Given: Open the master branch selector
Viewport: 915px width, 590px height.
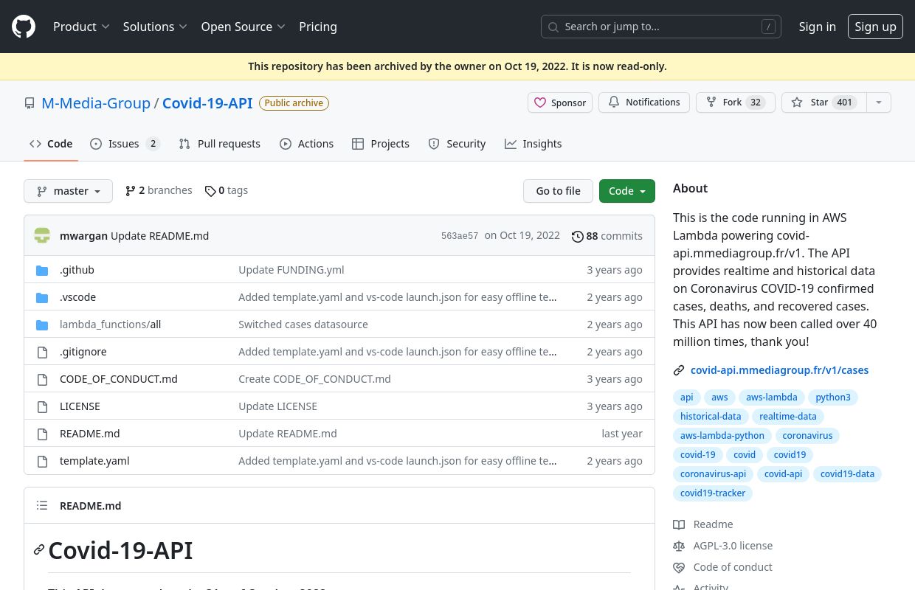Looking at the screenshot, I should 68,191.
